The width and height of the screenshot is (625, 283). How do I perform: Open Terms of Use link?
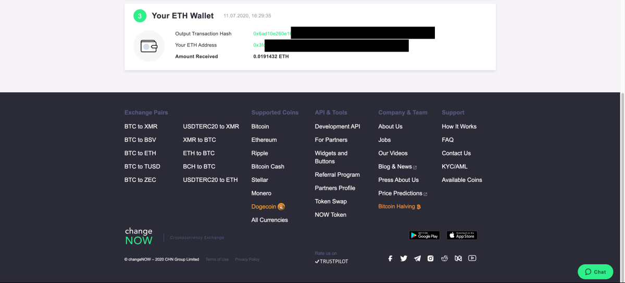(x=217, y=260)
